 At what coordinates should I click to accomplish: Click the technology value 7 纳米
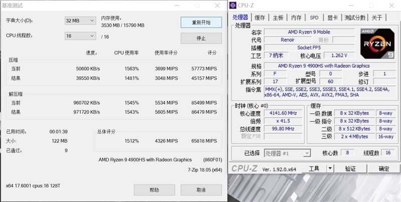276,55
